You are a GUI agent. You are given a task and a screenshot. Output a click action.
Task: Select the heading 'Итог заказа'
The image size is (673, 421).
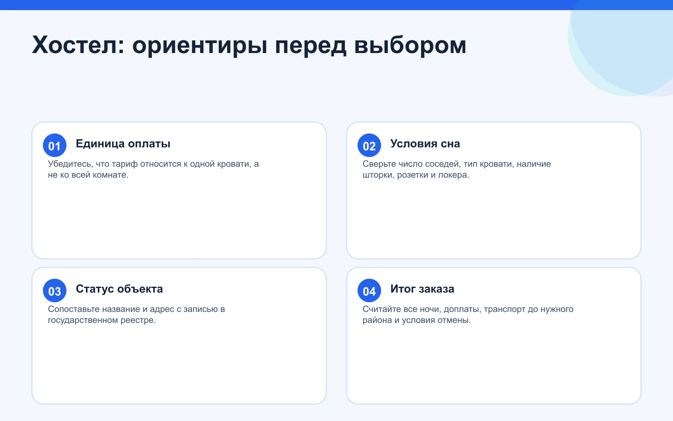[x=422, y=289]
